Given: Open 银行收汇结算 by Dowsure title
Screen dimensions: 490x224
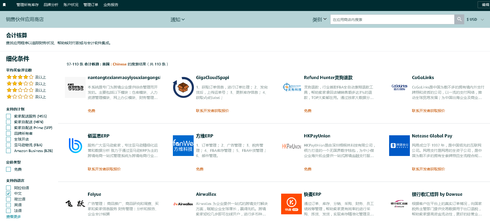Looking at the screenshot, I should click(437, 194).
